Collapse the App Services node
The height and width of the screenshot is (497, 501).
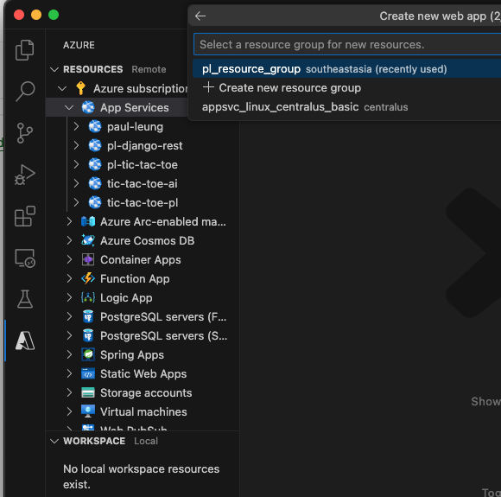pyautogui.click(x=69, y=107)
